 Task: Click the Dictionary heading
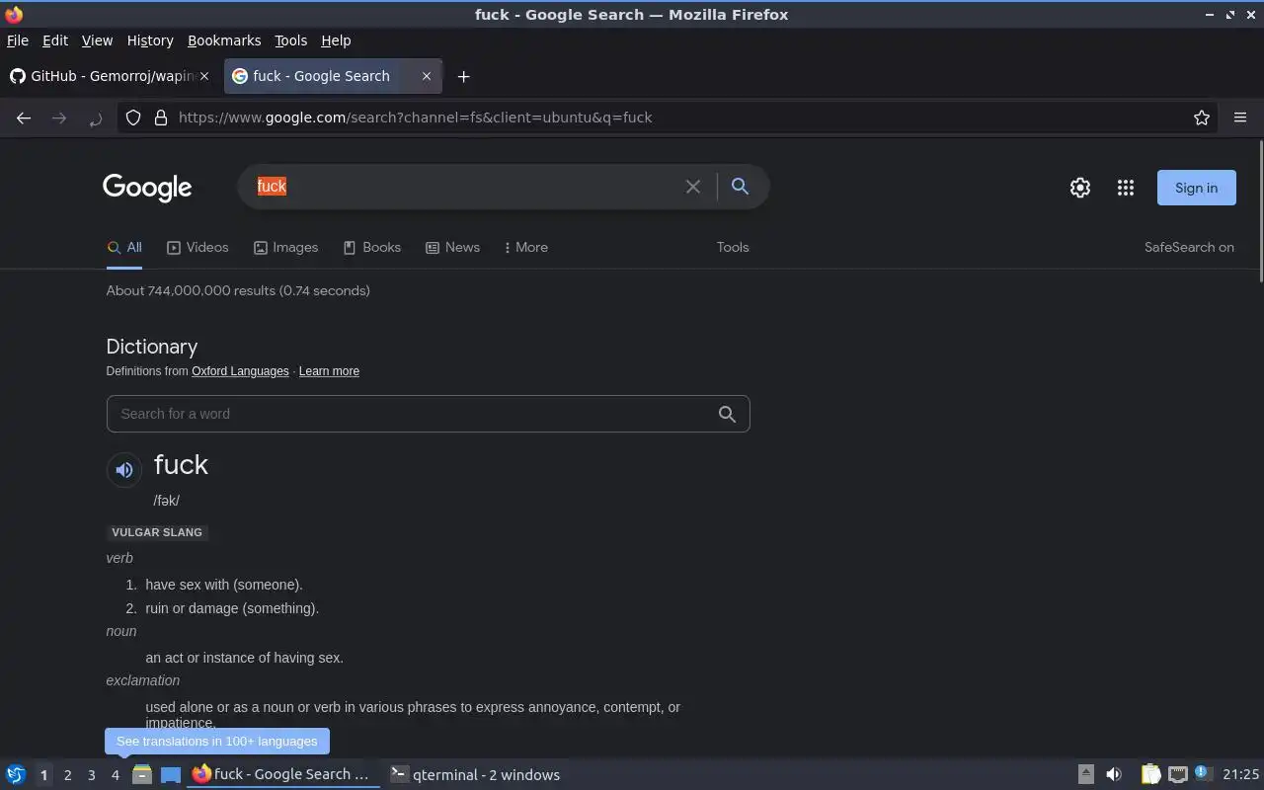point(152,347)
